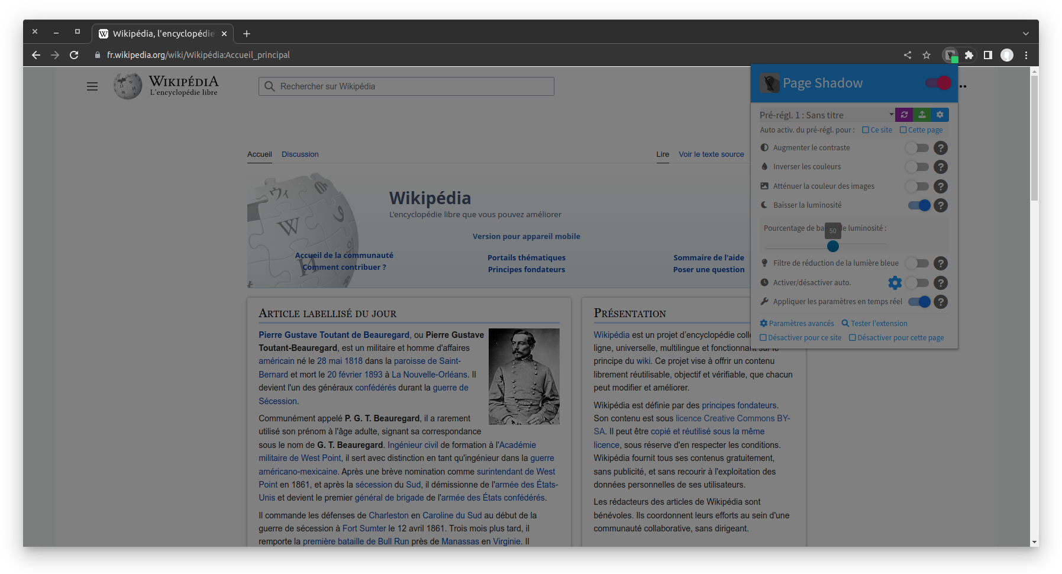
Task: Check 'Désactiver pour ce site' checkbox
Action: click(763, 338)
